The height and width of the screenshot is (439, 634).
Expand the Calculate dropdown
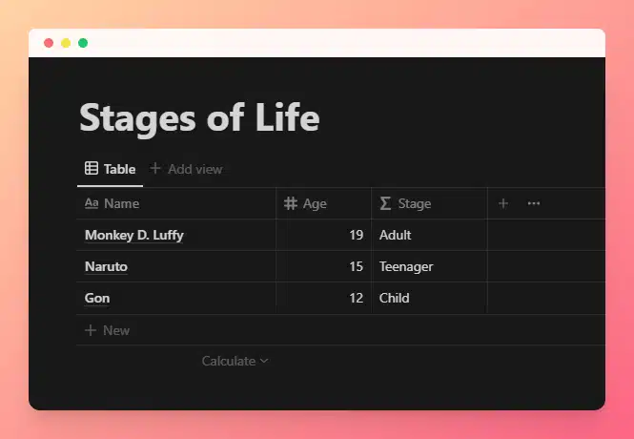click(235, 361)
